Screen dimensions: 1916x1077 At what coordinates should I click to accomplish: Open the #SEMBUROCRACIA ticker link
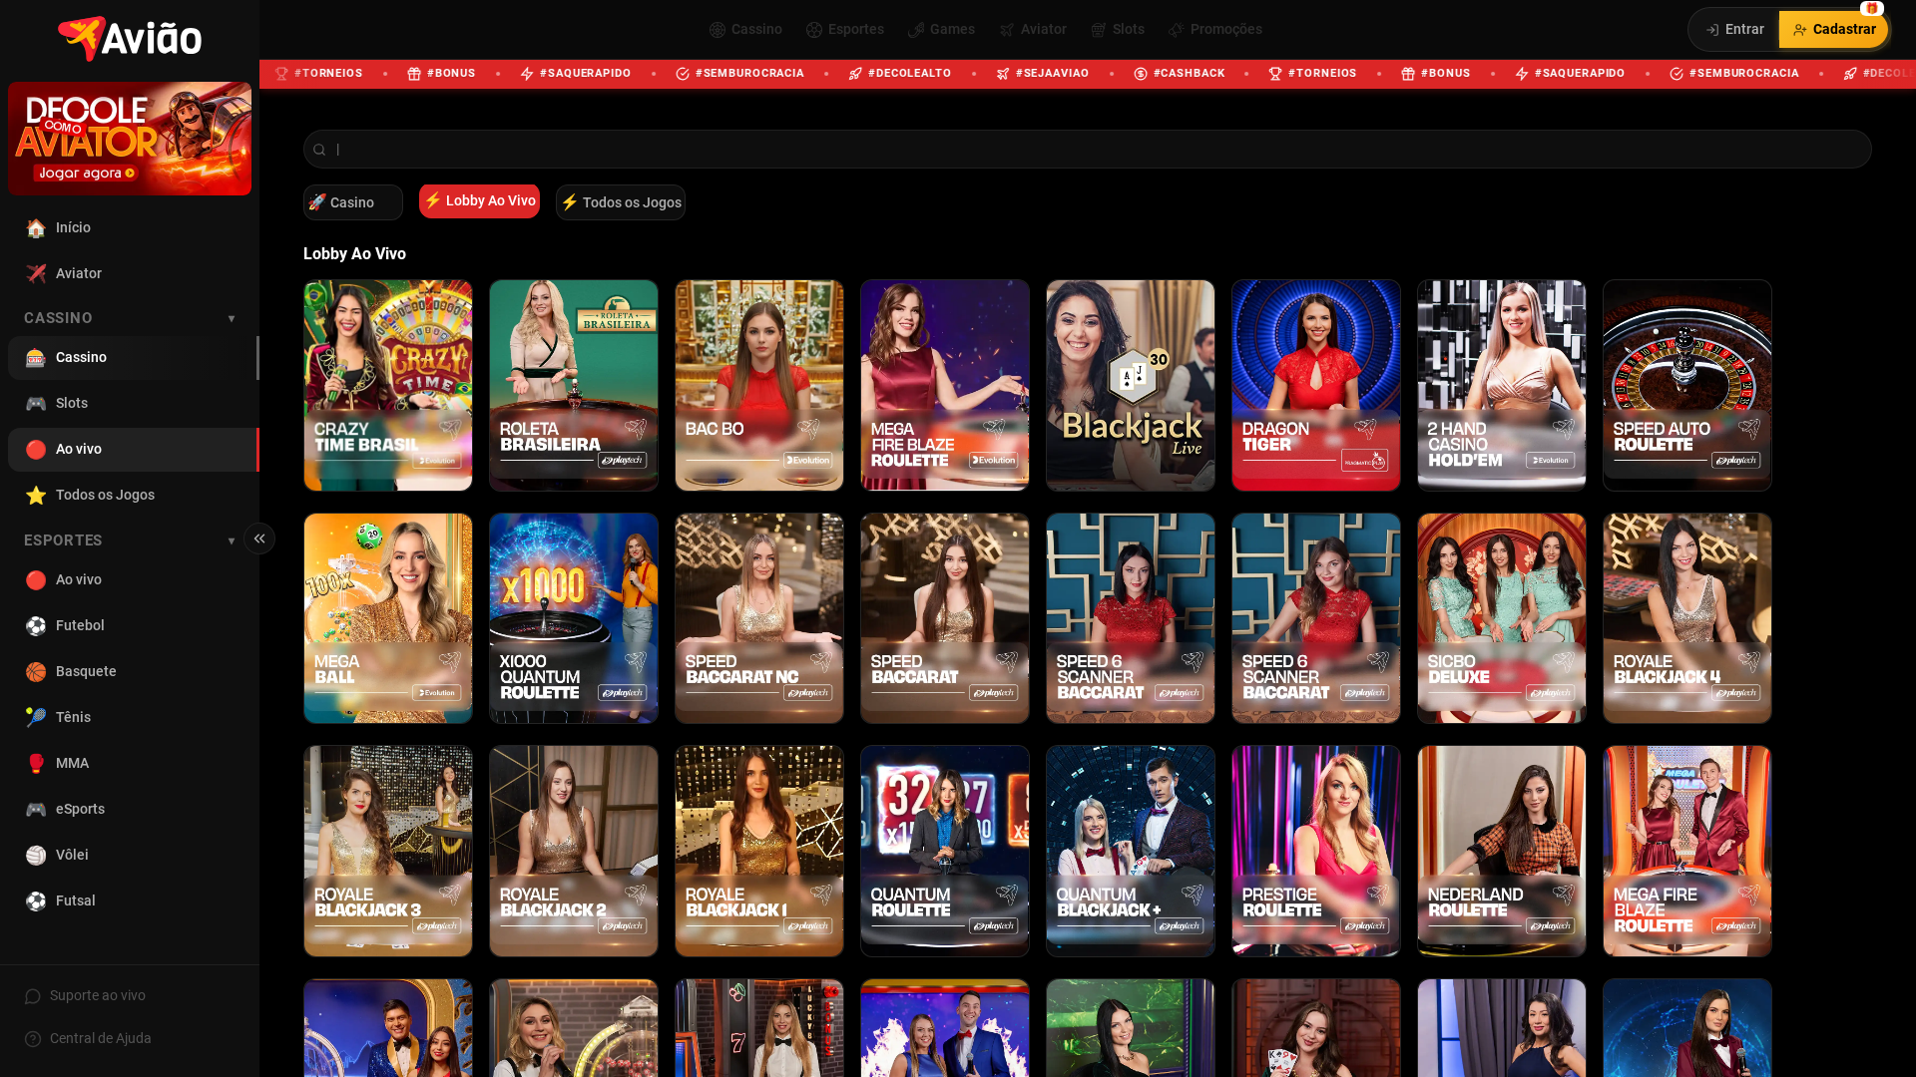pos(739,74)
